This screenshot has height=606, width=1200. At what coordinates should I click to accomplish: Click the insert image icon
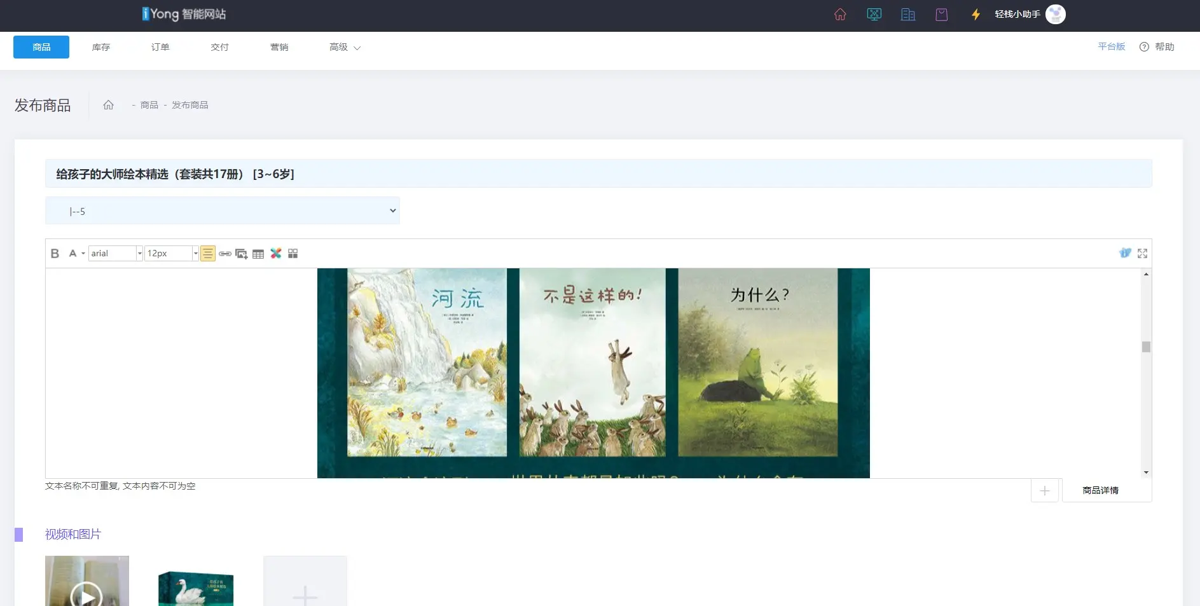pyautogui.click(x=242, y=254)
